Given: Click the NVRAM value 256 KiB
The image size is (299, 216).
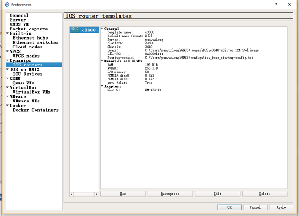Looking at the screenshot, I should pos(151,68).
